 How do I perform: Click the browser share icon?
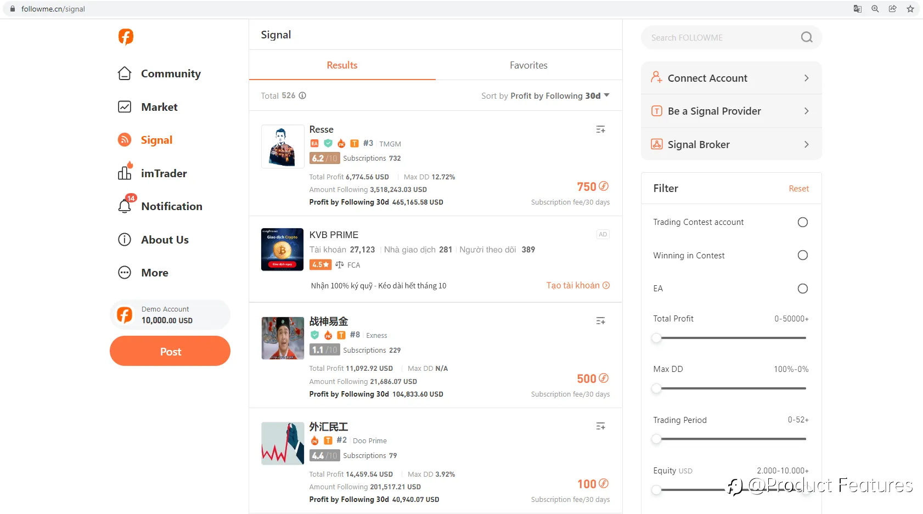coord(893,9)
